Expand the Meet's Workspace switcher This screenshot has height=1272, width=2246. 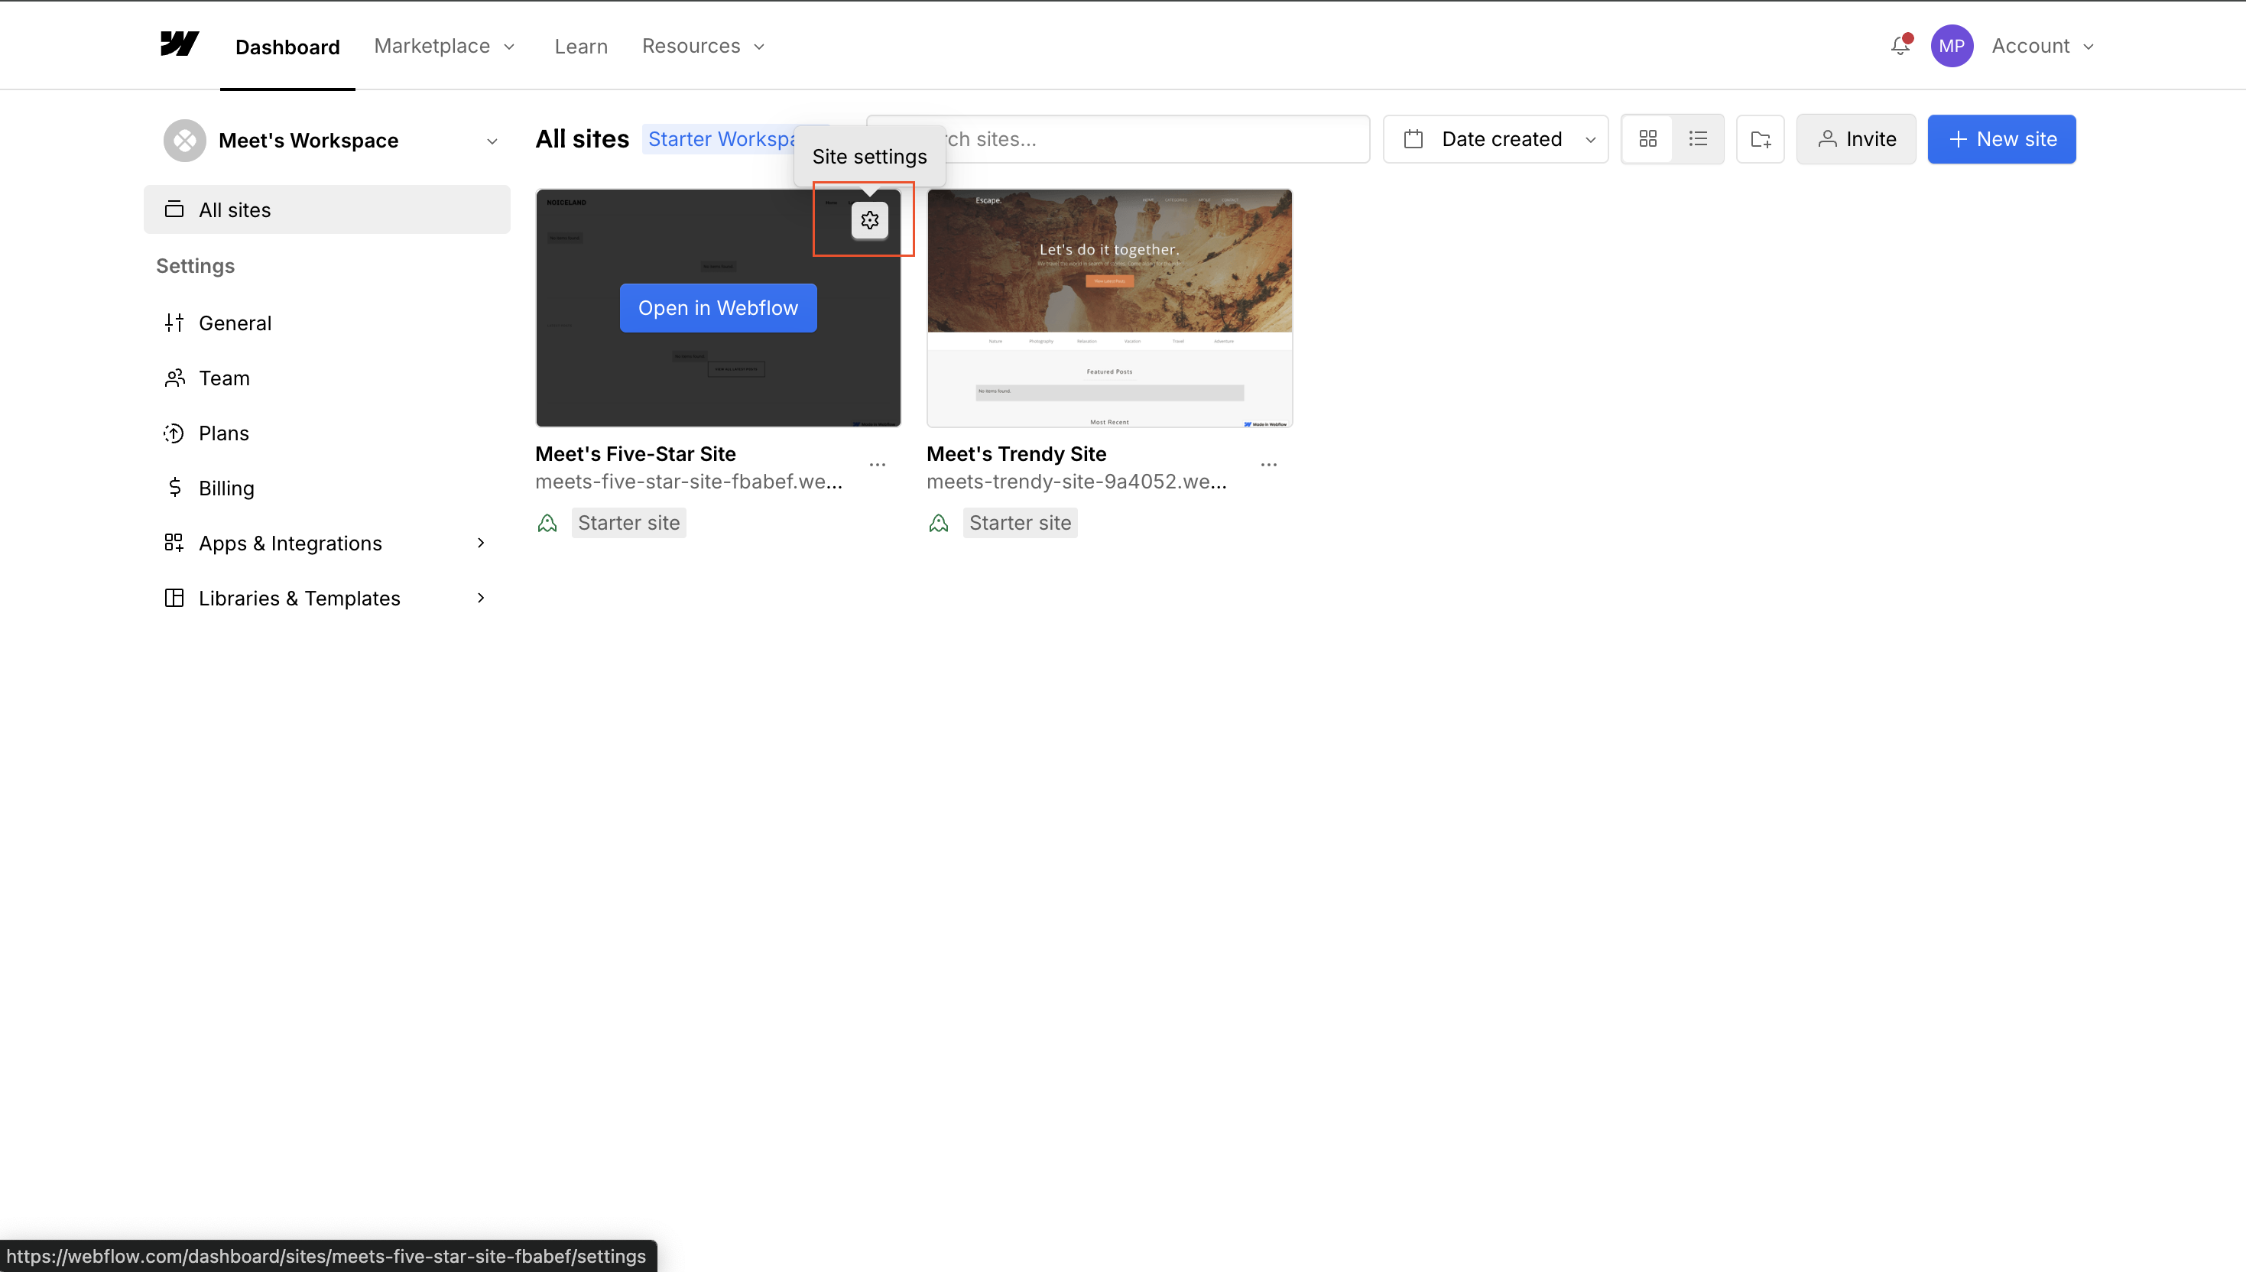492,141
